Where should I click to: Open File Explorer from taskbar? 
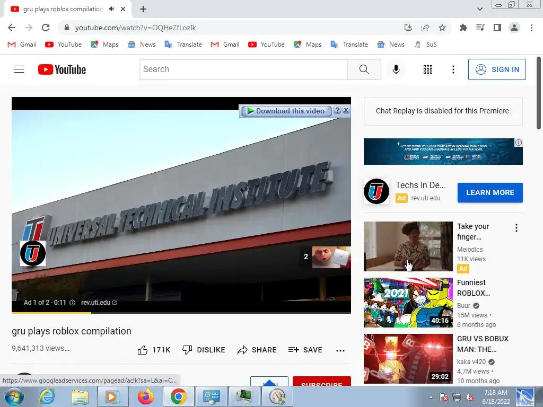coord(80,396)
